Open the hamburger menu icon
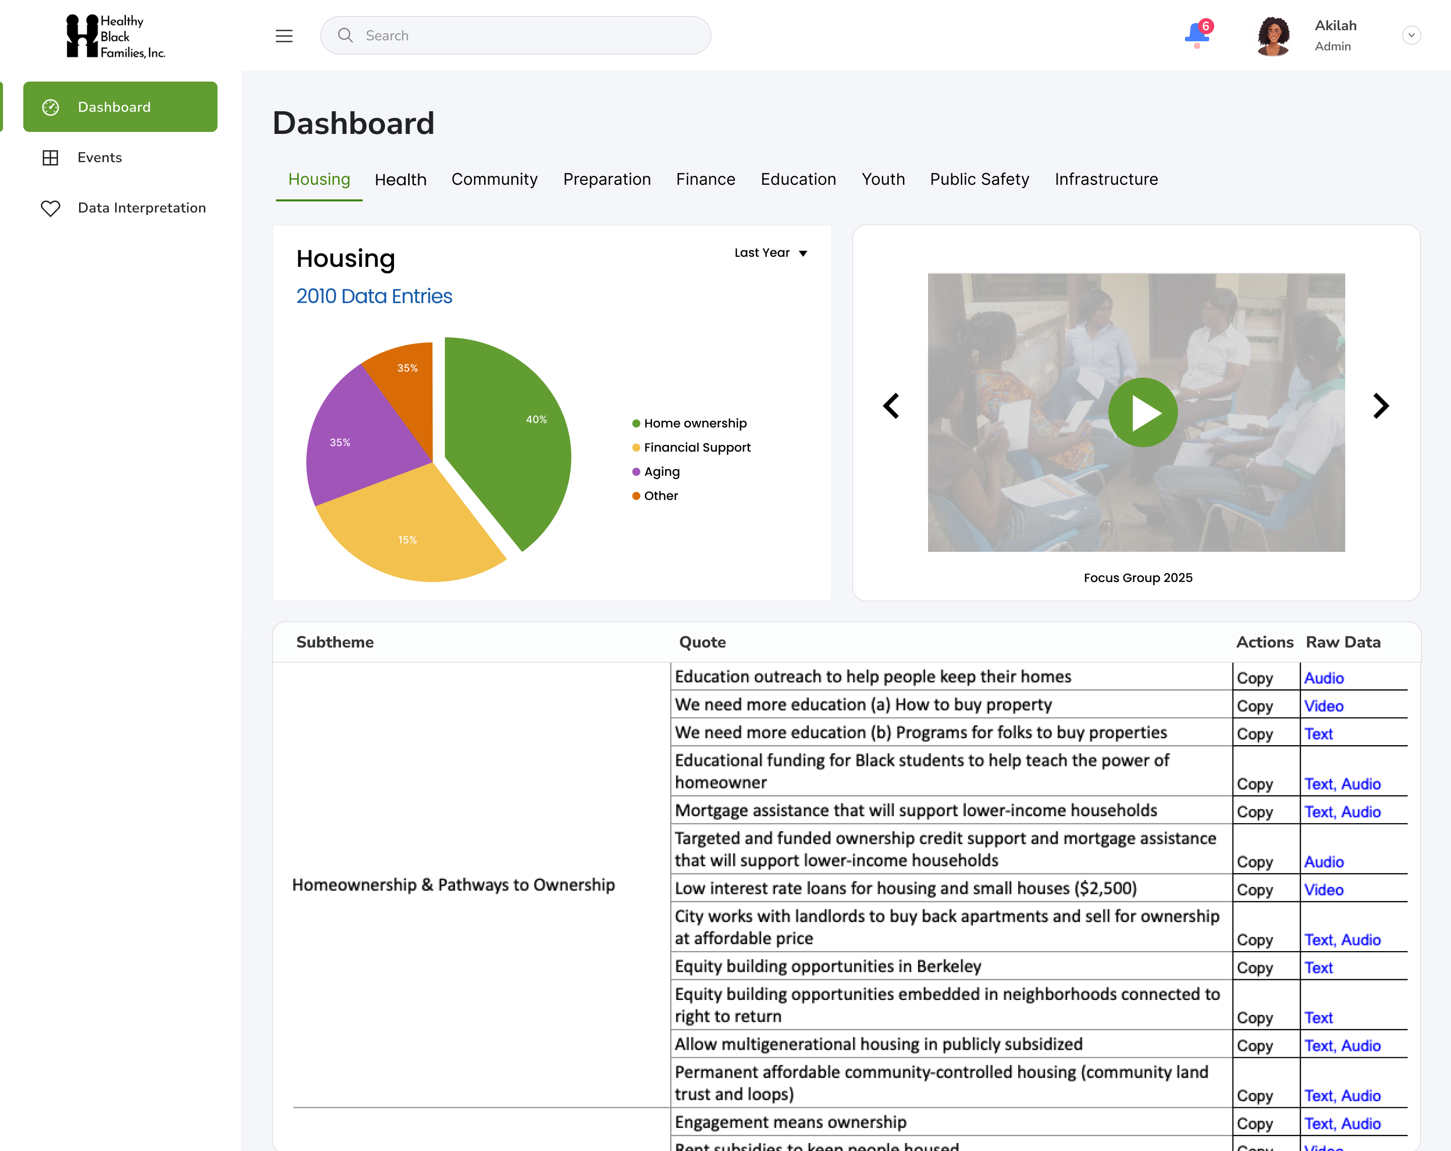 click(x=284, y=36)
